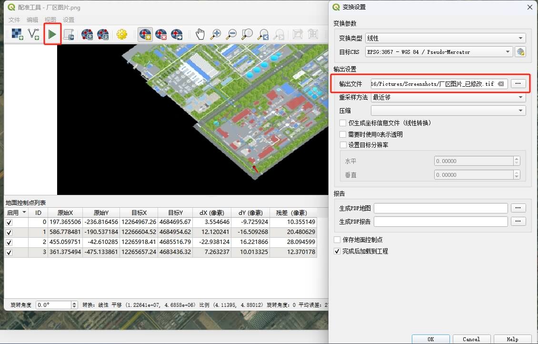Click the Help button

click(x=512, y=339)
